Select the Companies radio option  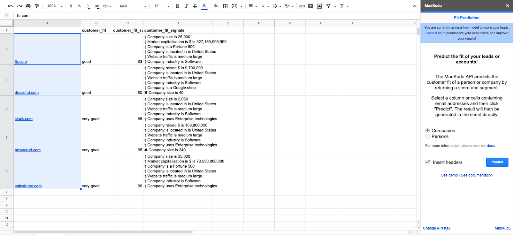tap(428, 130)
